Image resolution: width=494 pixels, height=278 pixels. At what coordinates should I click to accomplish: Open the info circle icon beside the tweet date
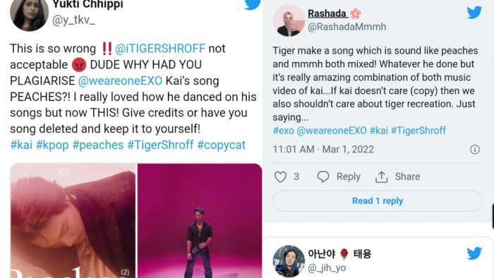click(x=475, y=150)
